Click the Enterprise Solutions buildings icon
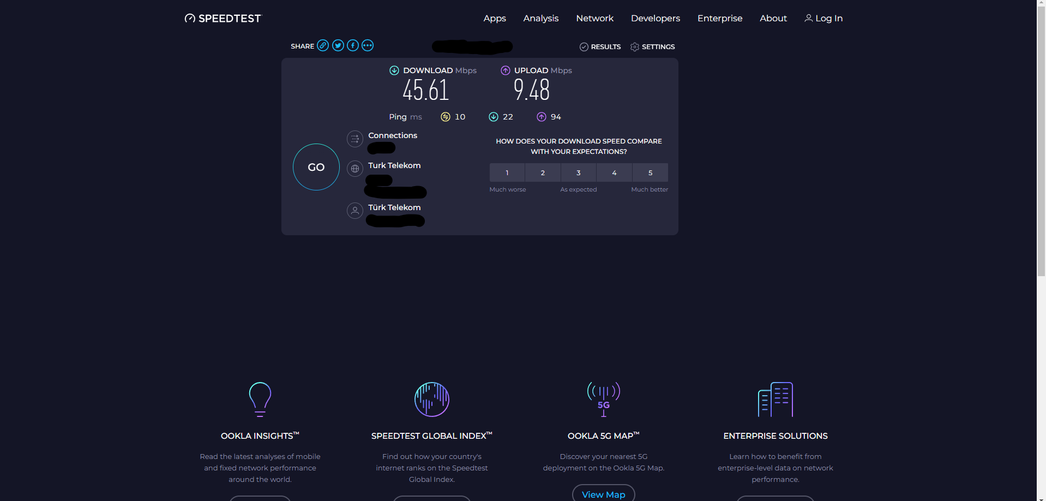1046x501 pixels. (x=776, y=399)
